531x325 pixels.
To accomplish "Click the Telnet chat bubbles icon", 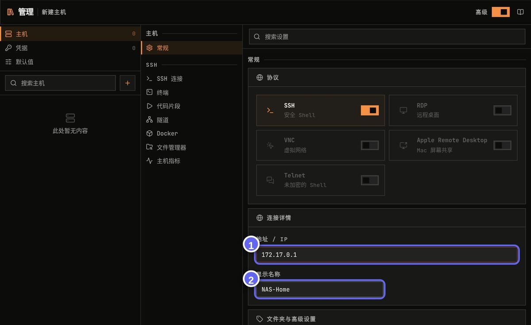I will click(x=270, y=180).
